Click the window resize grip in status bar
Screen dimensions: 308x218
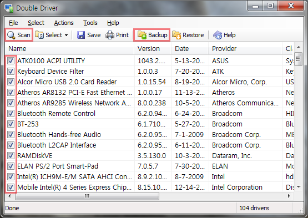pyautogui.click(x=300, y=210)
